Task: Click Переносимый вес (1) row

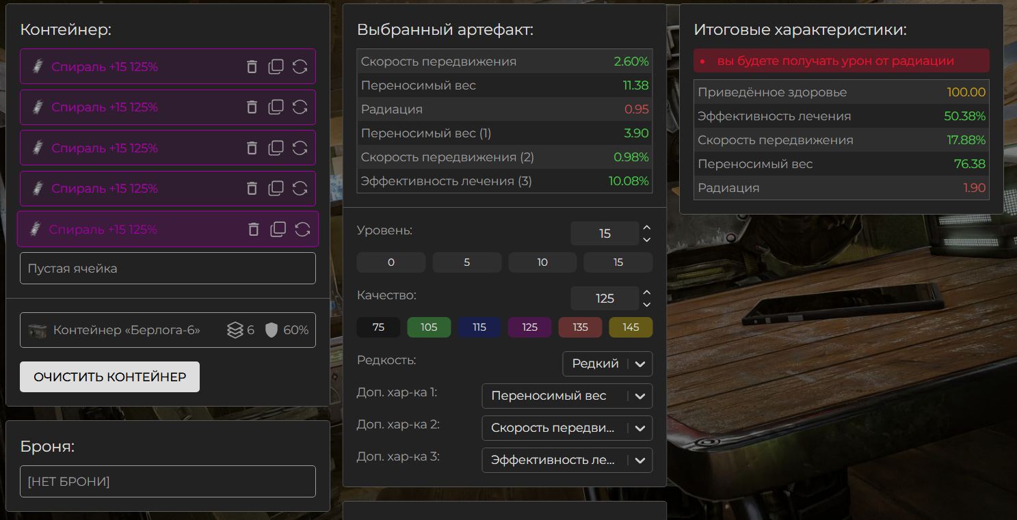Action: pos(505,133)
